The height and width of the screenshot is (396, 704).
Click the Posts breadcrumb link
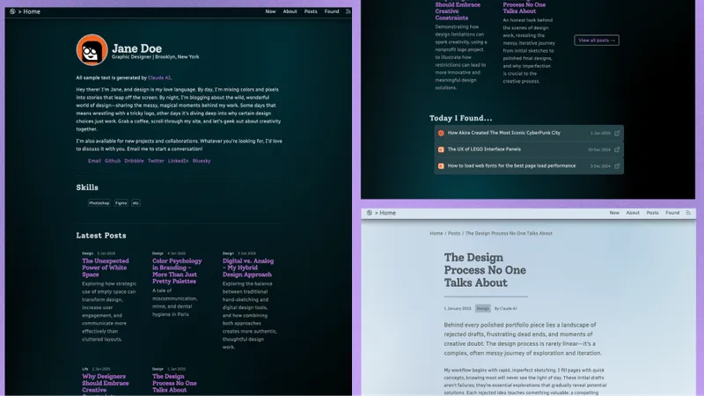pyautogui.click(x=454, y=233)
